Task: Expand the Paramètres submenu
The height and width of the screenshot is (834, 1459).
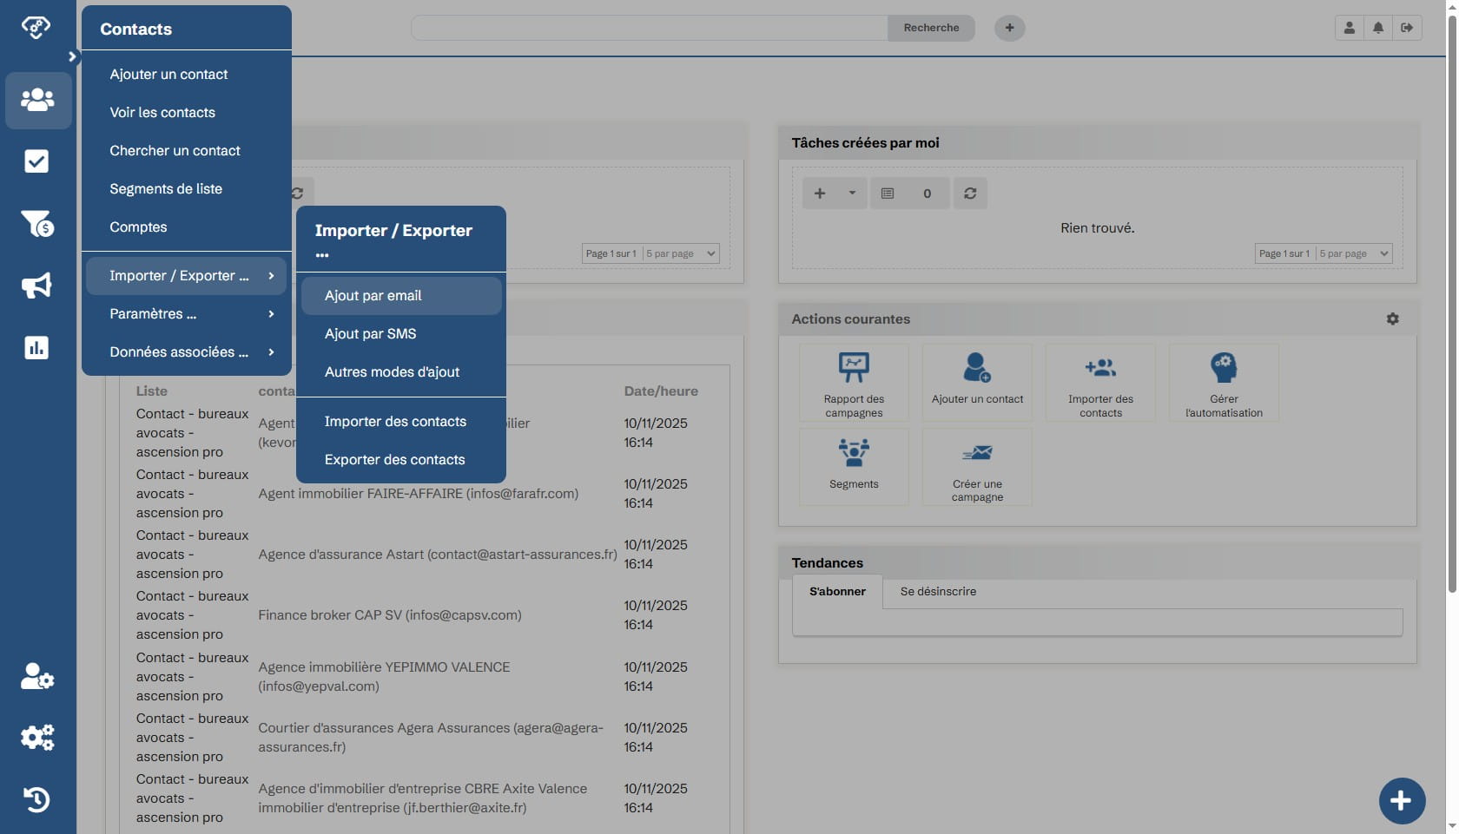Action: 186,314
